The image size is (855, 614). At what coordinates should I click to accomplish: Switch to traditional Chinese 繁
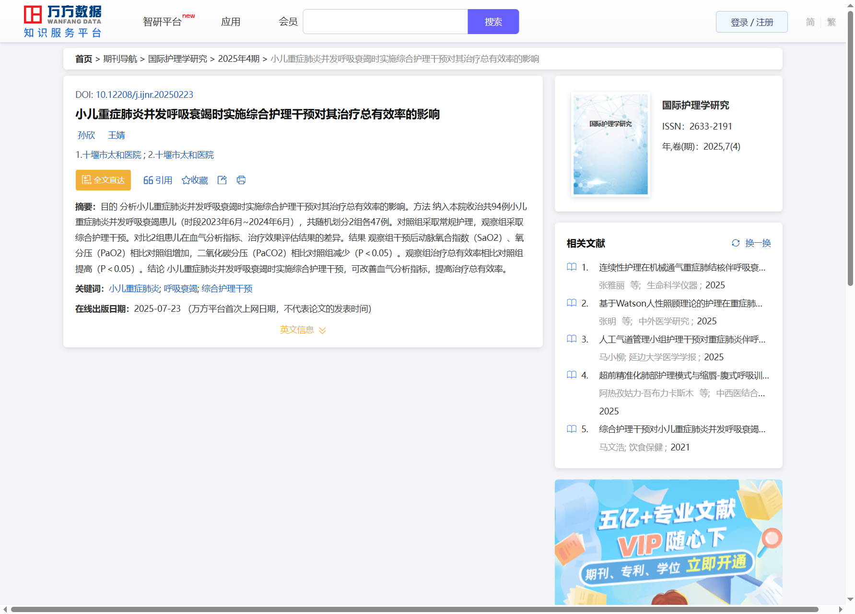point(831,22)
